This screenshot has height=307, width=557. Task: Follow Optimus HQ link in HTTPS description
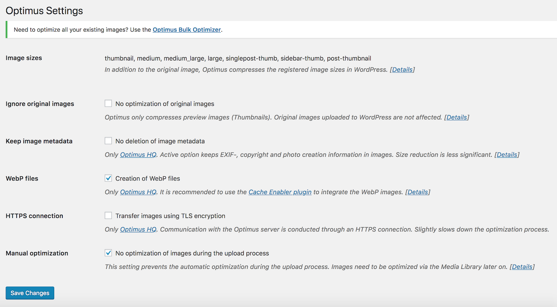[x=138, y=229]
